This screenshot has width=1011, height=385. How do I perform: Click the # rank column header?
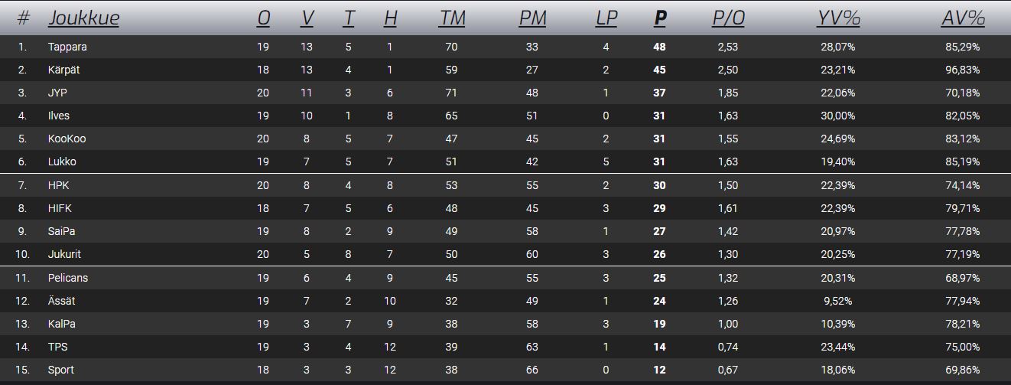pyautogui.click(x=23, y=18)
